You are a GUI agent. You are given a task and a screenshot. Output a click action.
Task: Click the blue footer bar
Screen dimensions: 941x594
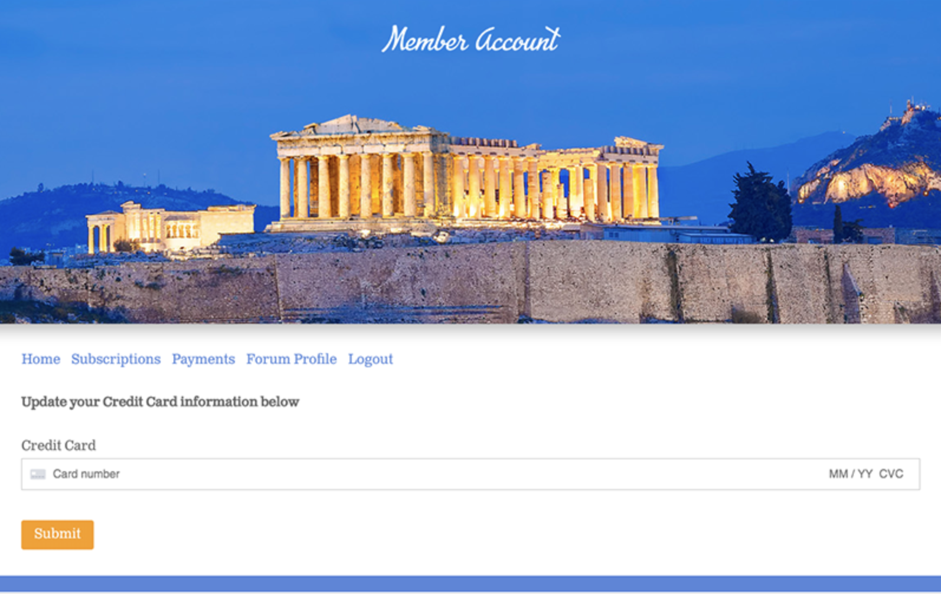point(470,583)
